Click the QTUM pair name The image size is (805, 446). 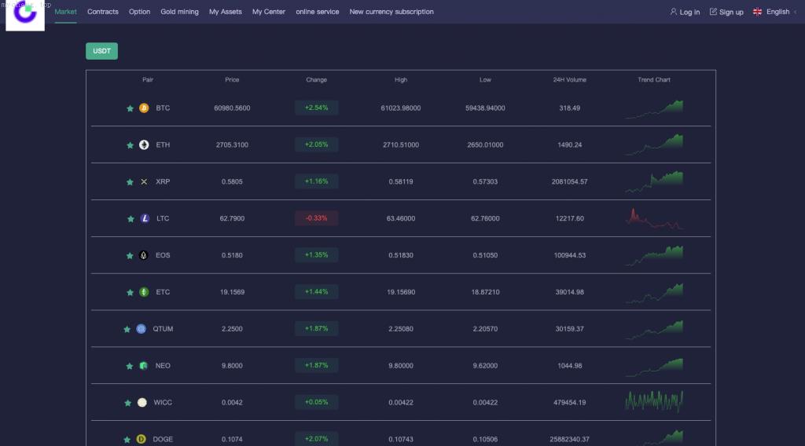(x=163, y=329)
